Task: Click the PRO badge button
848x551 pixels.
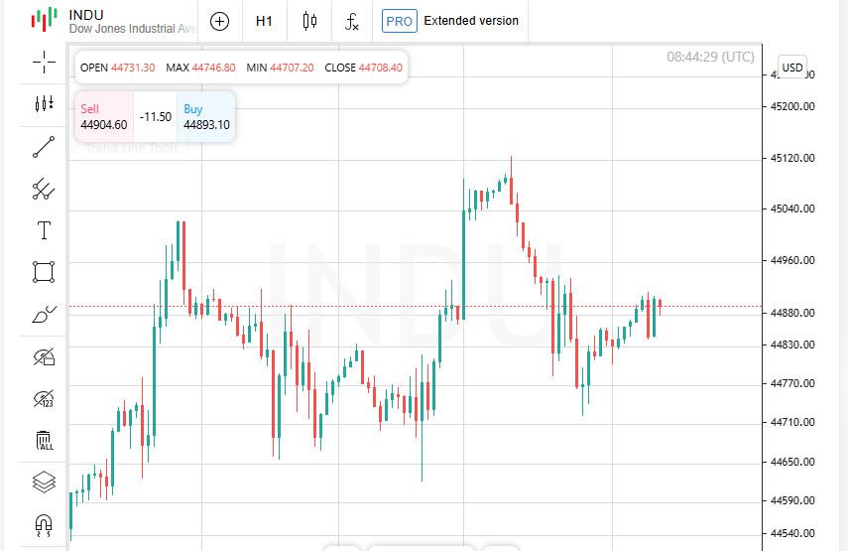Action: pyautogui.click(x=399, y=21)
